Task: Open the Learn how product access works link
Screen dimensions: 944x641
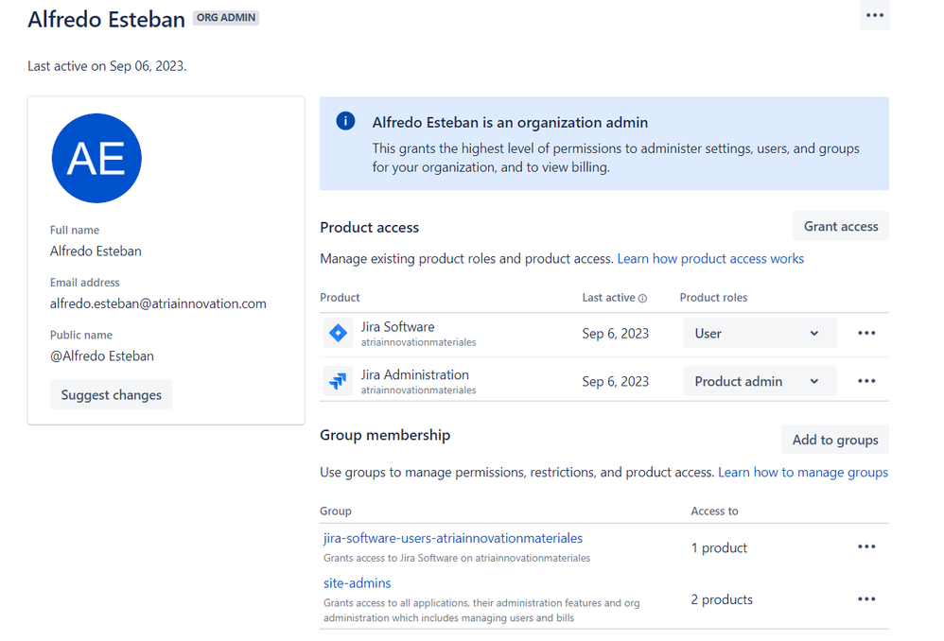Action: point(710,259)
